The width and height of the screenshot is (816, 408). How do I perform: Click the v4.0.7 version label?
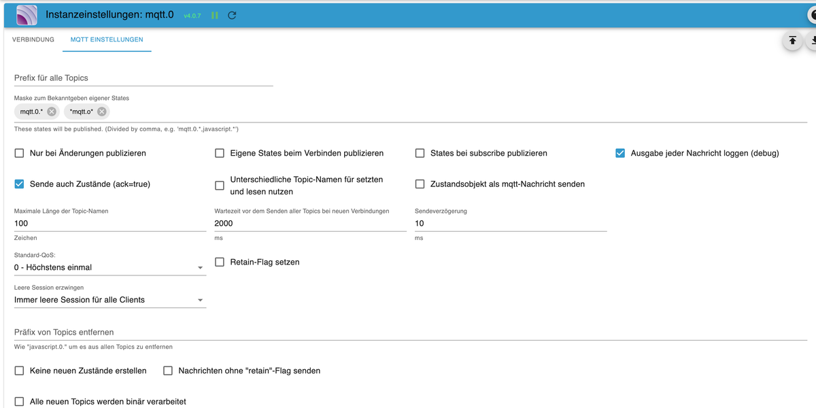[x=192, y=16]
